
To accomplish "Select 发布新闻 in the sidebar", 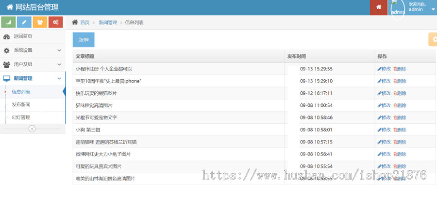I will pyautogui.click(x=21, y=104).
